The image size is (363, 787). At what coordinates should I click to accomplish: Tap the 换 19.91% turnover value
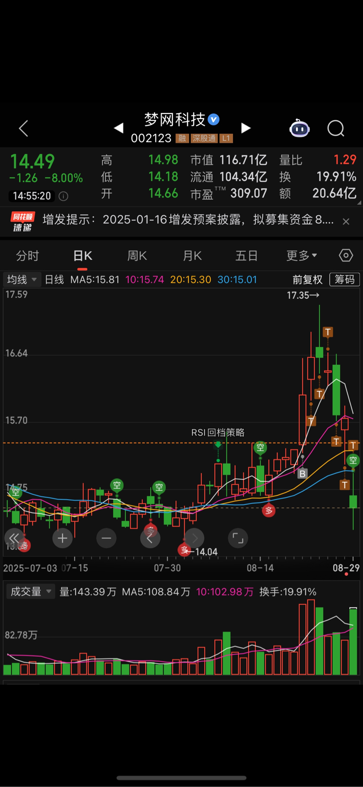click(x=318, y=176)
